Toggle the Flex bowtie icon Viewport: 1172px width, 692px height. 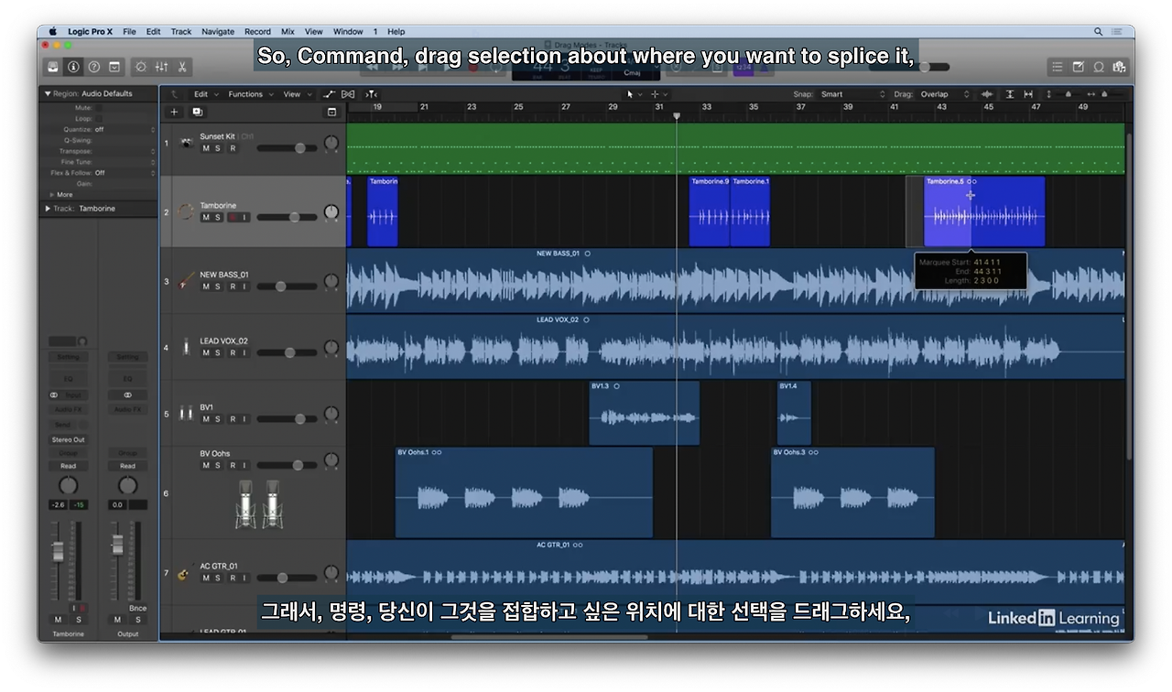[x=348, y=94]
